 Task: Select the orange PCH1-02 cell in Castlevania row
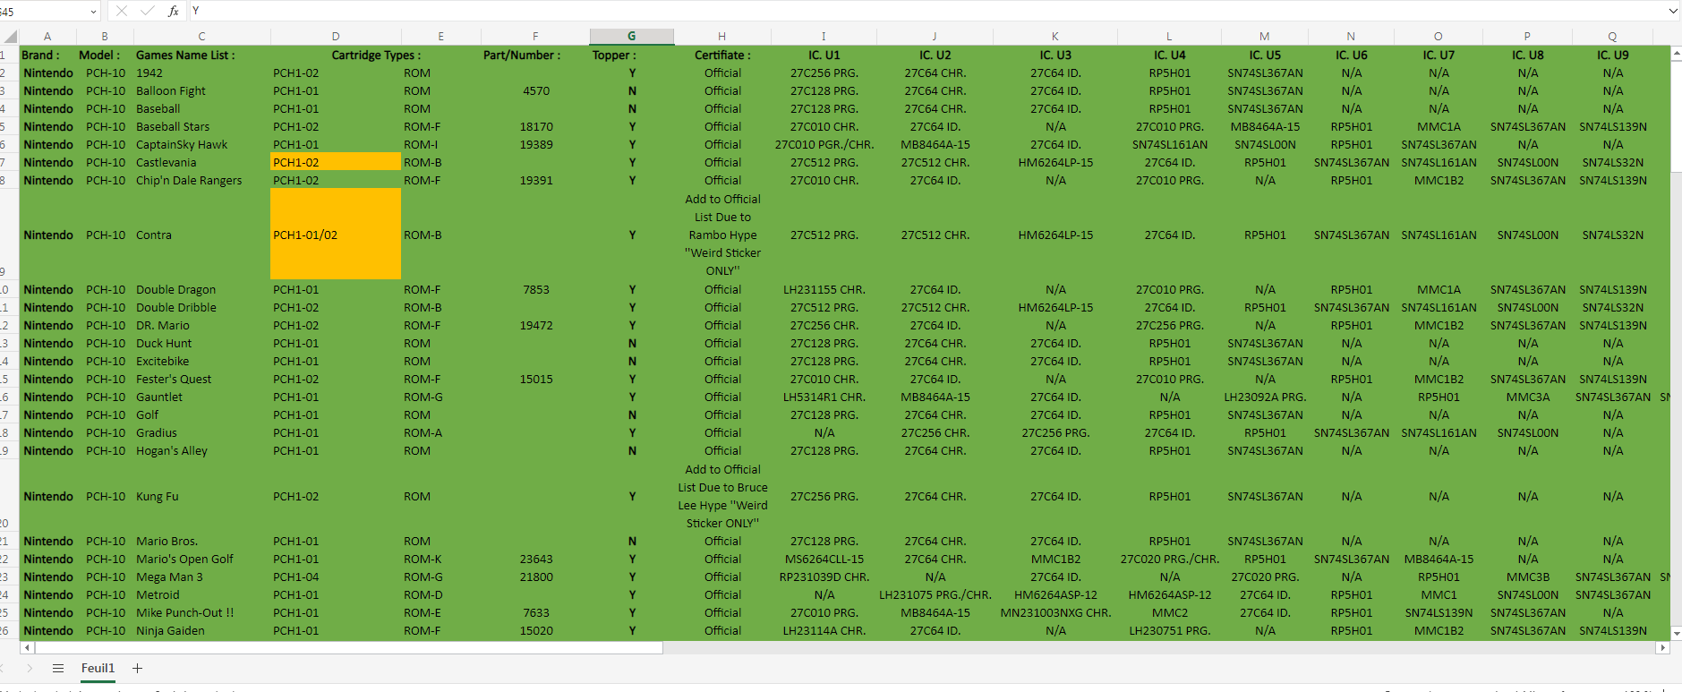(336, 162)
